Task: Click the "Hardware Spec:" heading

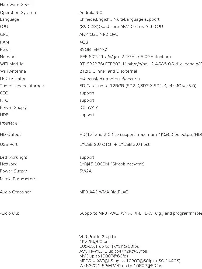Action: pos(16,5)
